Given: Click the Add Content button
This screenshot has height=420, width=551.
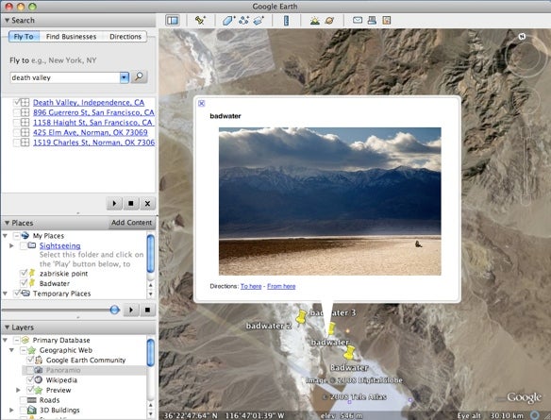Looking at the screenshot, I should (x=132, y=223).
